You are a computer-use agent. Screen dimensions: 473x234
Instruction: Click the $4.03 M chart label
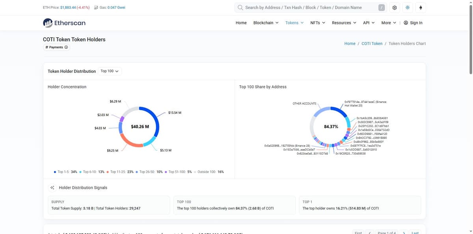[100, 128]
